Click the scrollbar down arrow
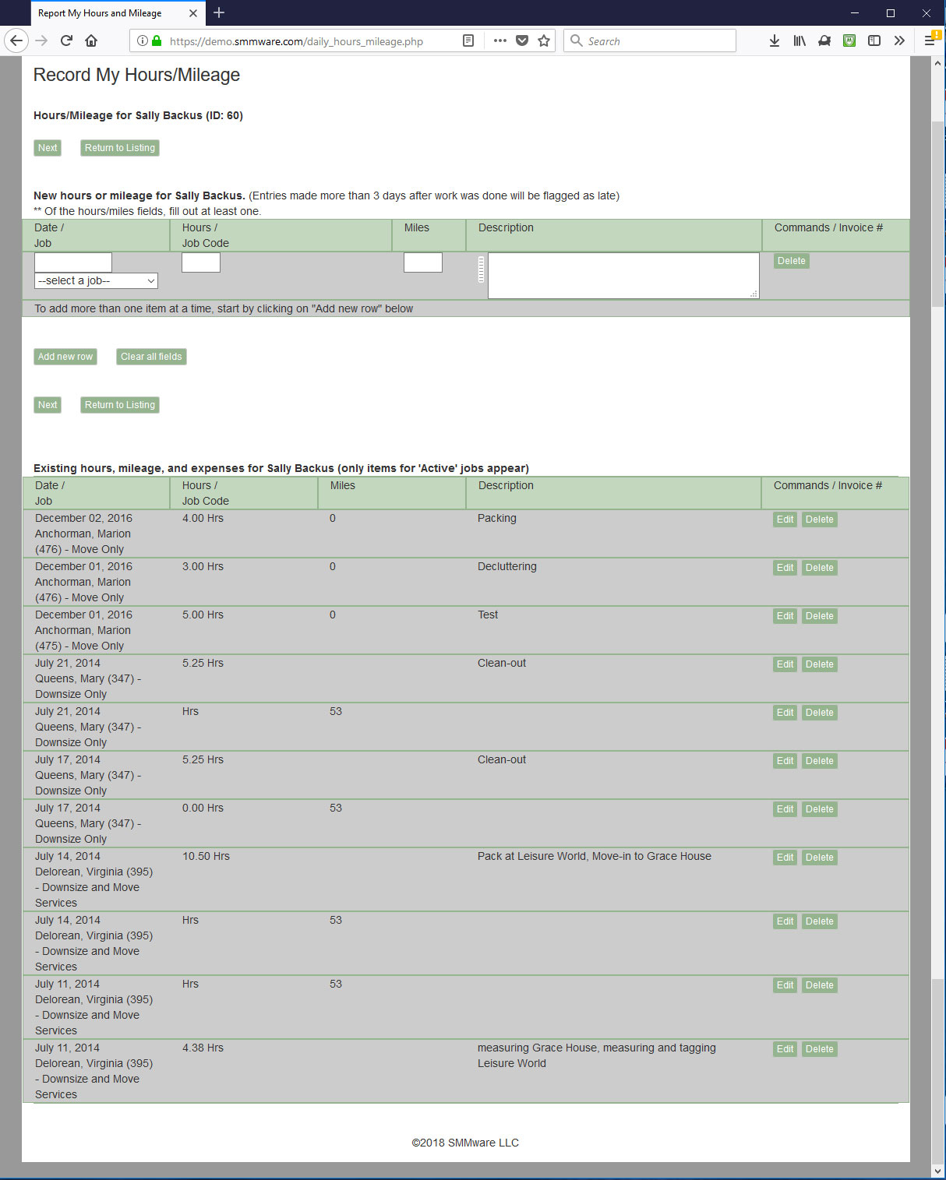946x1180 pixels. tap(937, 1171)
